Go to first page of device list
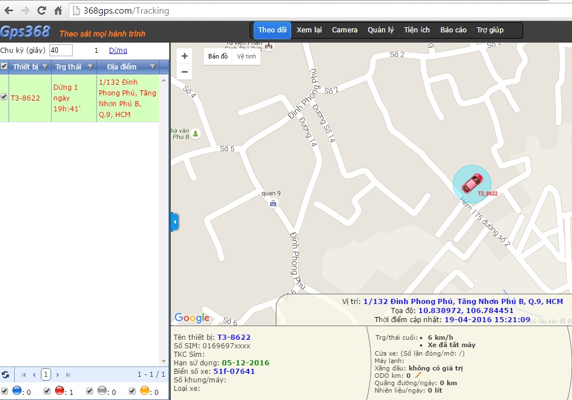 click(x=24, y=375)
